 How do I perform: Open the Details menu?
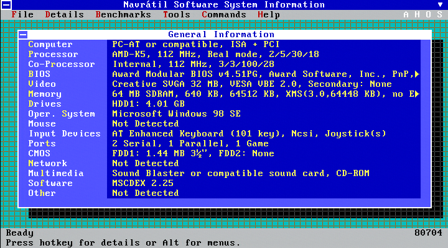64,14
